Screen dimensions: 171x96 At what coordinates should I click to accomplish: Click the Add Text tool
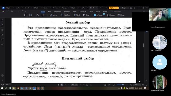point(65,15)
